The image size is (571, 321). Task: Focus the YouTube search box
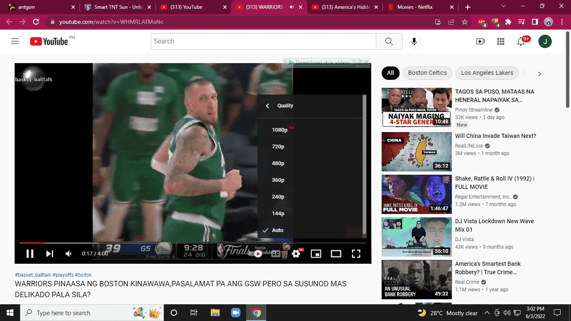(263, 41)
